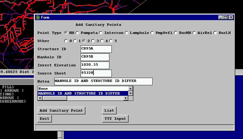Click the Manhole ID label
Screen dimensions: 243x139
click(x=49, y=57)
